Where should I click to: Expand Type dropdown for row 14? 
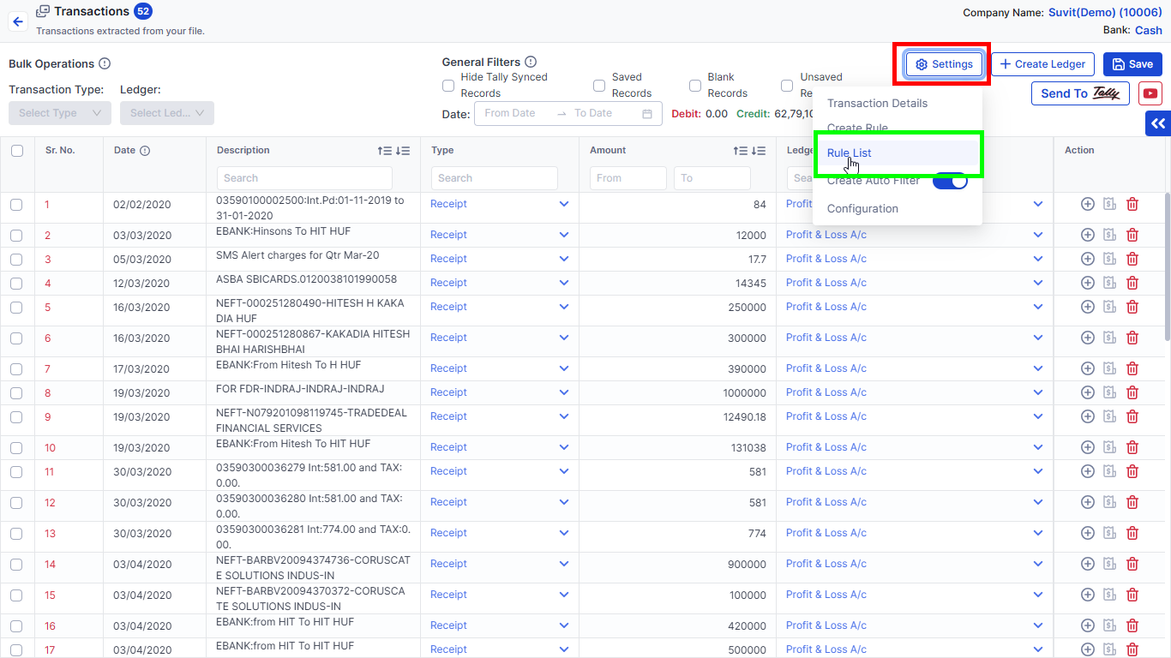[564, 564]
